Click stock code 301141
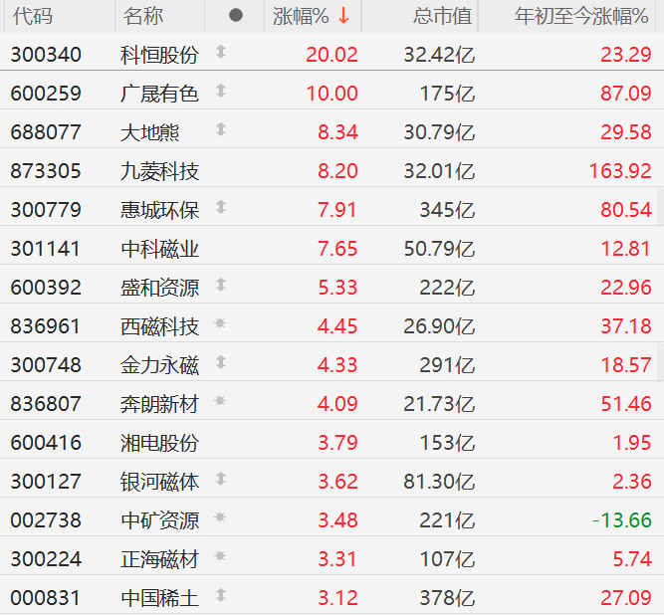Viewport: 664px width, 615px height. pyautogui.click(x=46, y=249)
